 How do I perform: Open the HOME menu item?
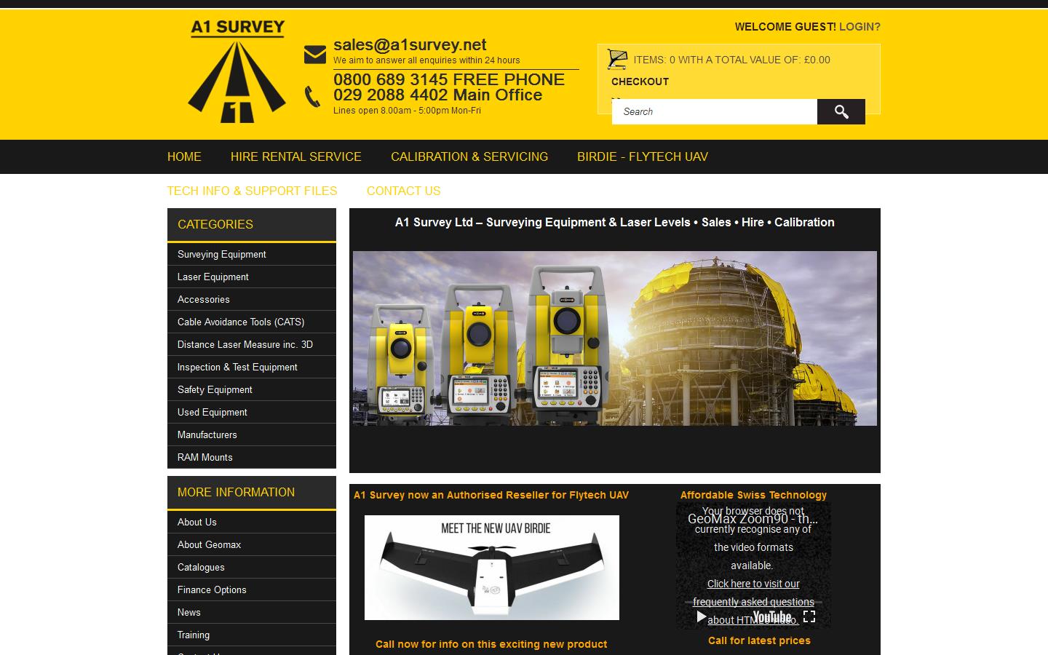(184, 156)
